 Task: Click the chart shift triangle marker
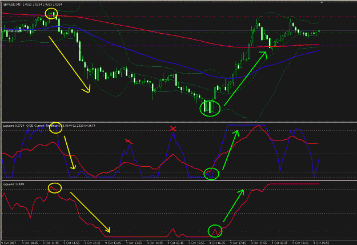[322, 2]
